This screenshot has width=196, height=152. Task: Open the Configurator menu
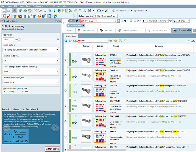point(38,6)
